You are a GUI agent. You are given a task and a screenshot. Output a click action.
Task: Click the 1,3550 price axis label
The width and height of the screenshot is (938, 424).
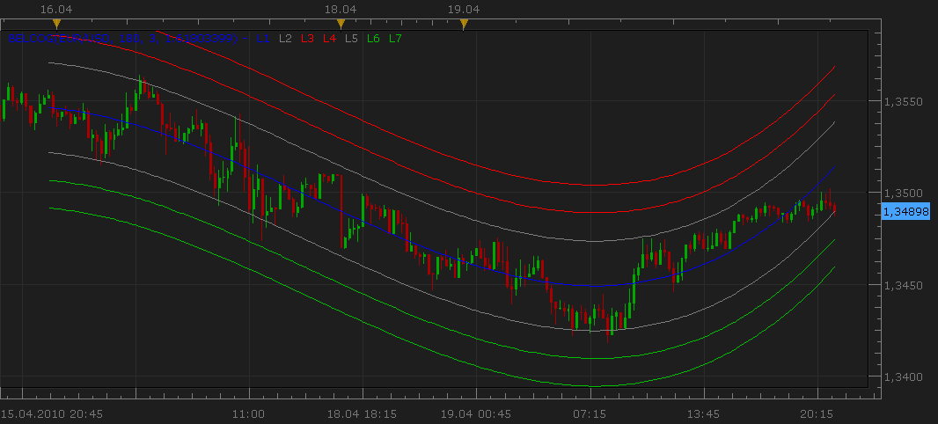click(904, 102)
